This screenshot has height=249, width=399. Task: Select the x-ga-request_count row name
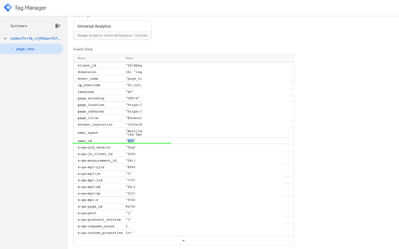(96, 226)
